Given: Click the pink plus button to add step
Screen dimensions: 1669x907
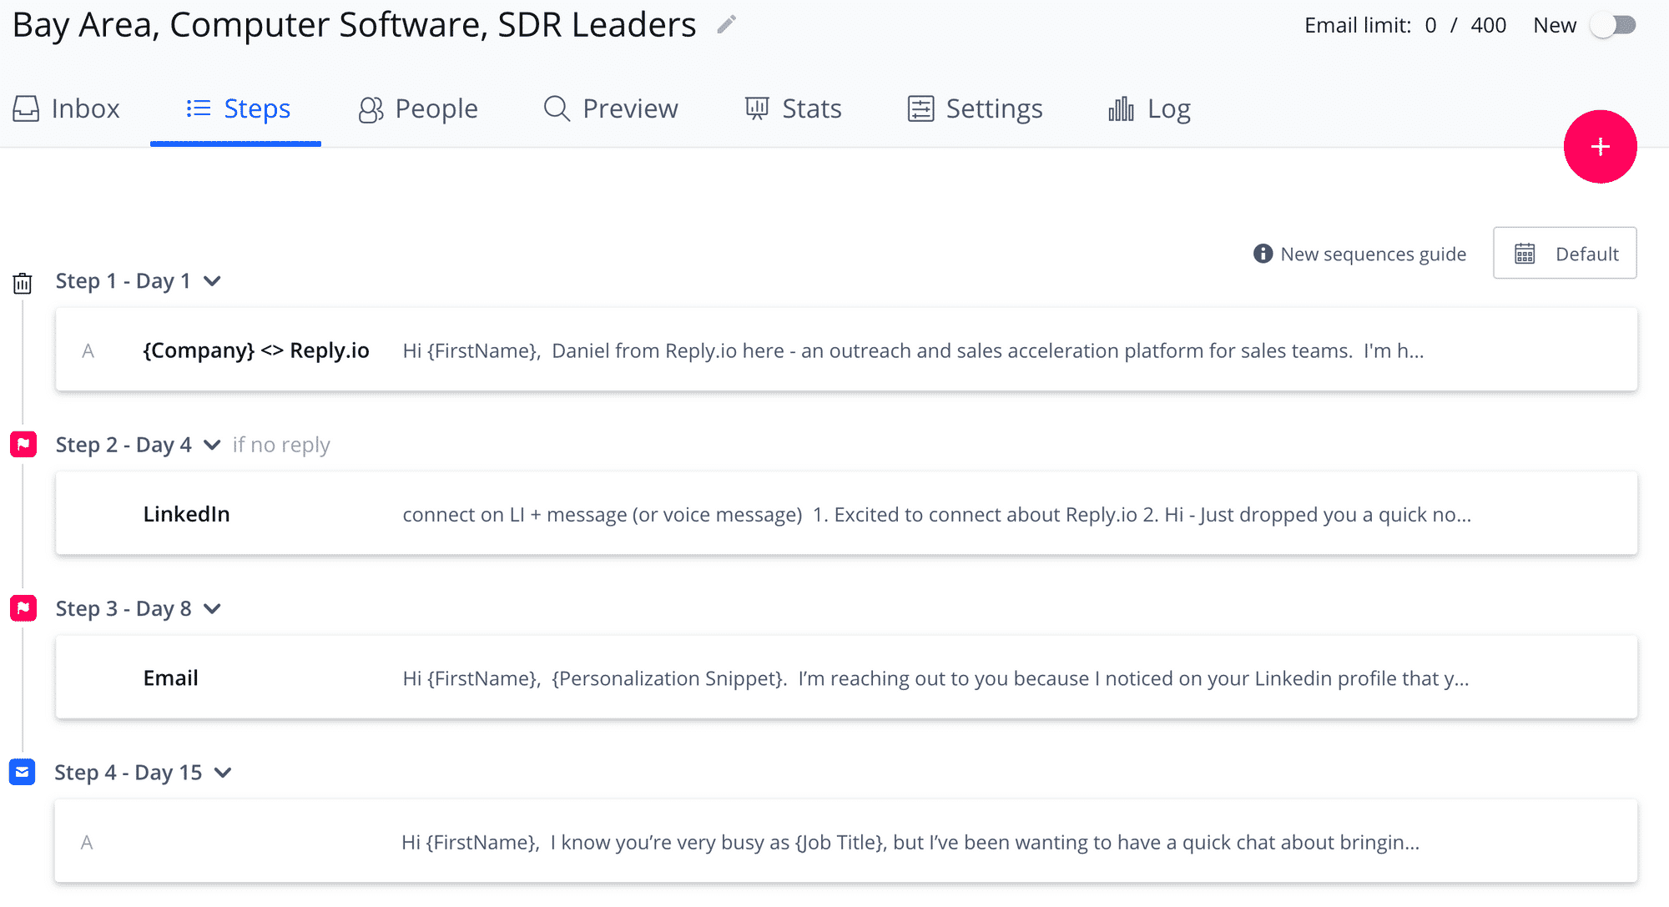Looking at the screenshot, I should coord(1600,147).
